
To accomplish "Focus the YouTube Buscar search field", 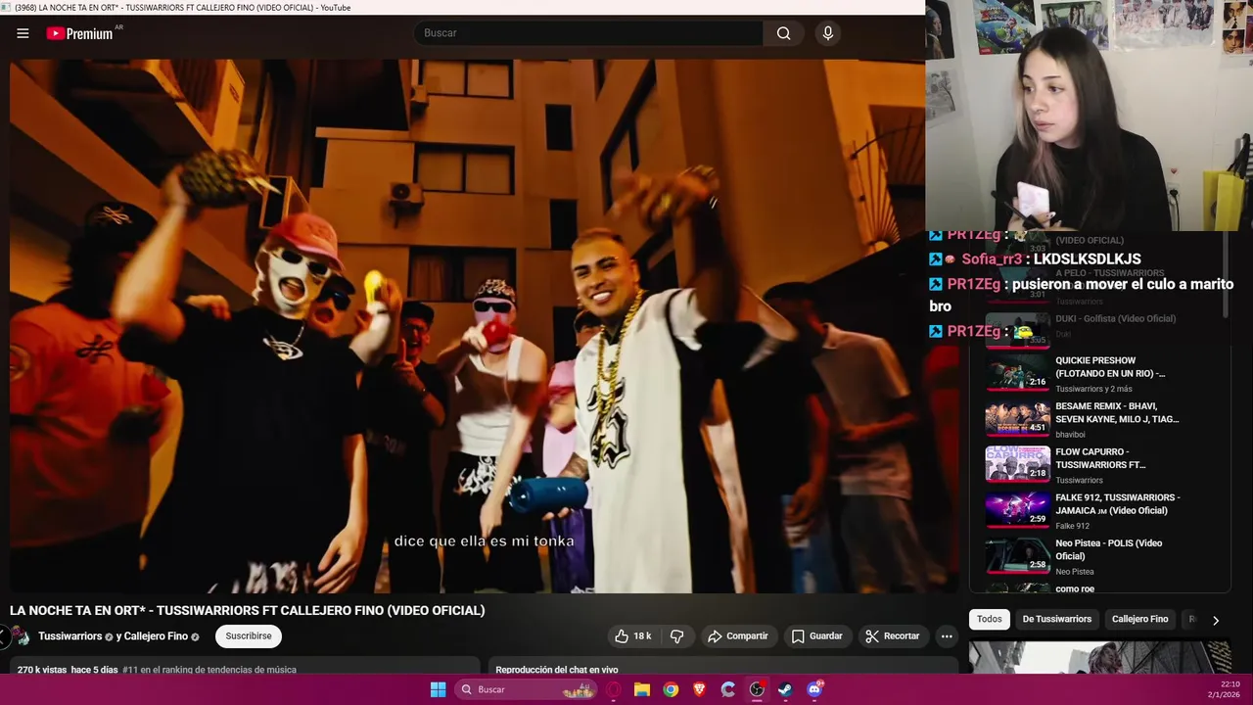I will point(588,33).
